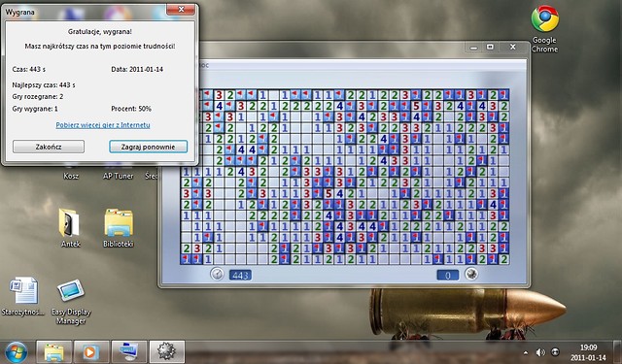Open the Google Chrome desktop shortcut
622x364 pixels.
click(544, 28)
